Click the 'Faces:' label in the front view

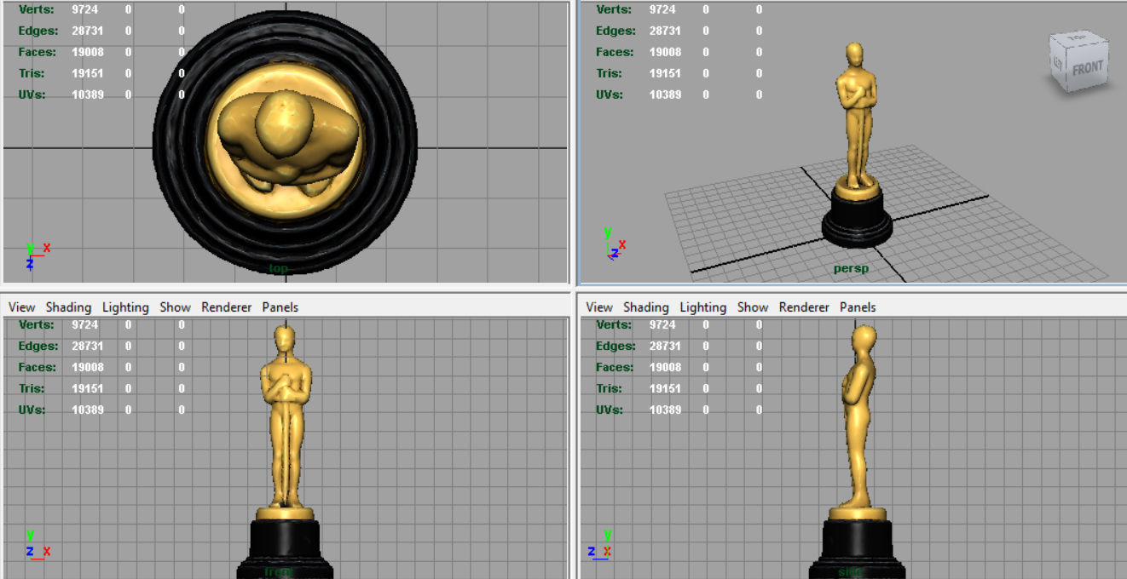point(38,367)
